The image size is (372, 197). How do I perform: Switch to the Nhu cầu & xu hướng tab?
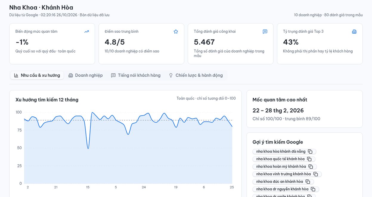pyautogui.click(x=37, y=75)
